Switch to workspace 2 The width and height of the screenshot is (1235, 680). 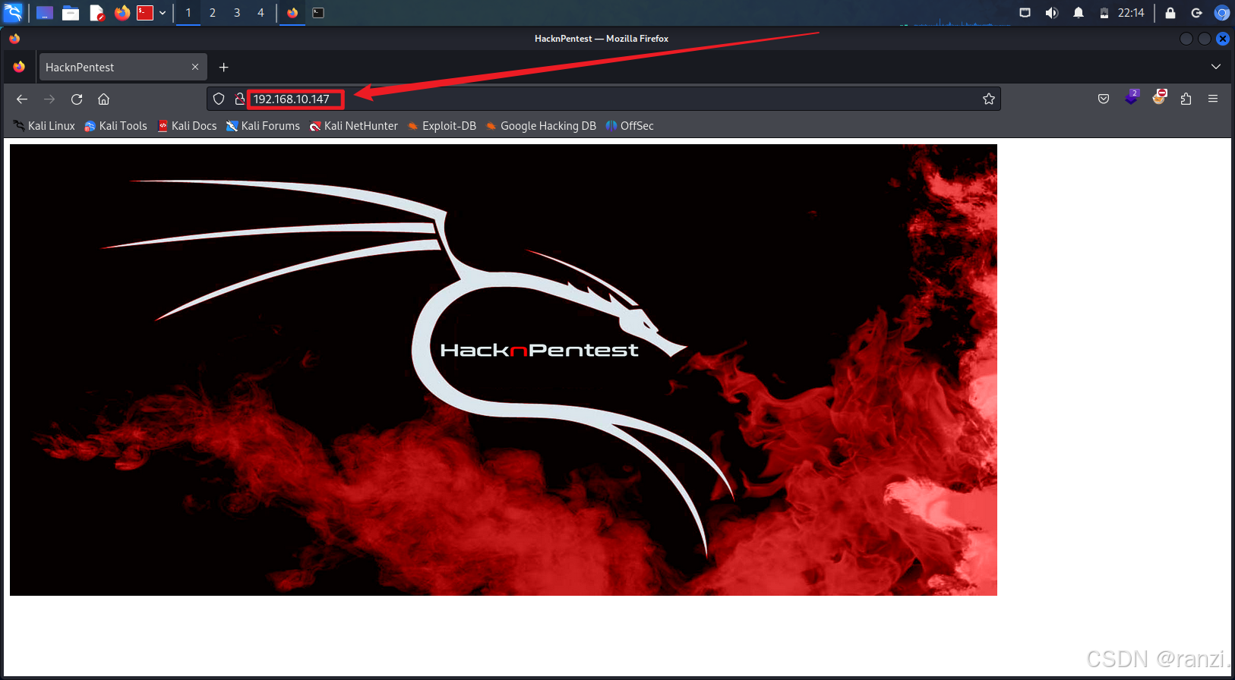tap(213, 13)
